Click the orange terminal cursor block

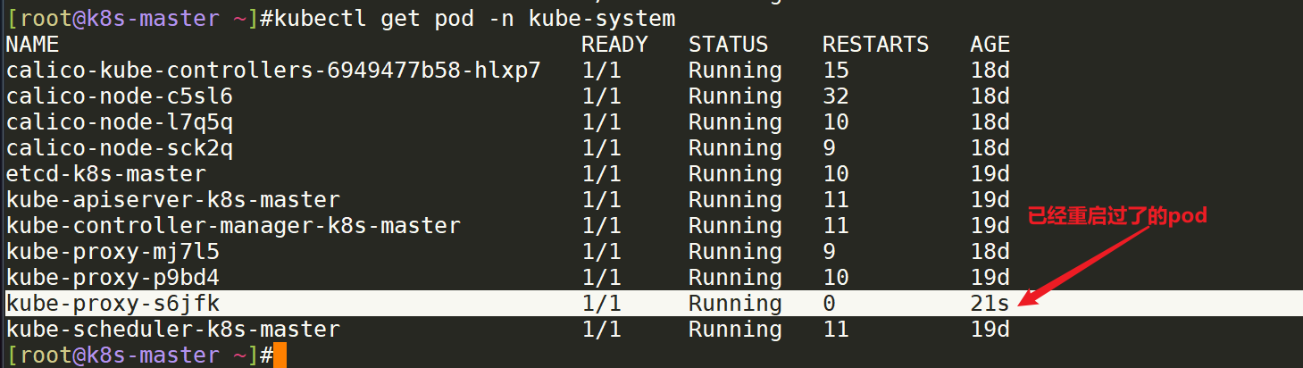(x=280, y=355)
